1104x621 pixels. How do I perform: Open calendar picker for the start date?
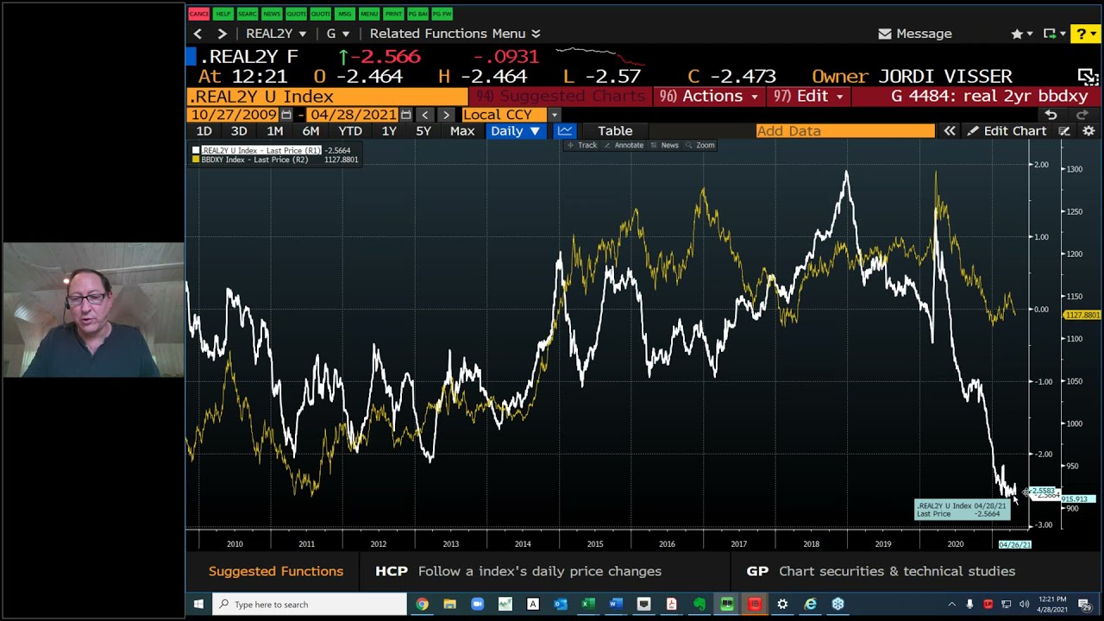click(286, 115)
